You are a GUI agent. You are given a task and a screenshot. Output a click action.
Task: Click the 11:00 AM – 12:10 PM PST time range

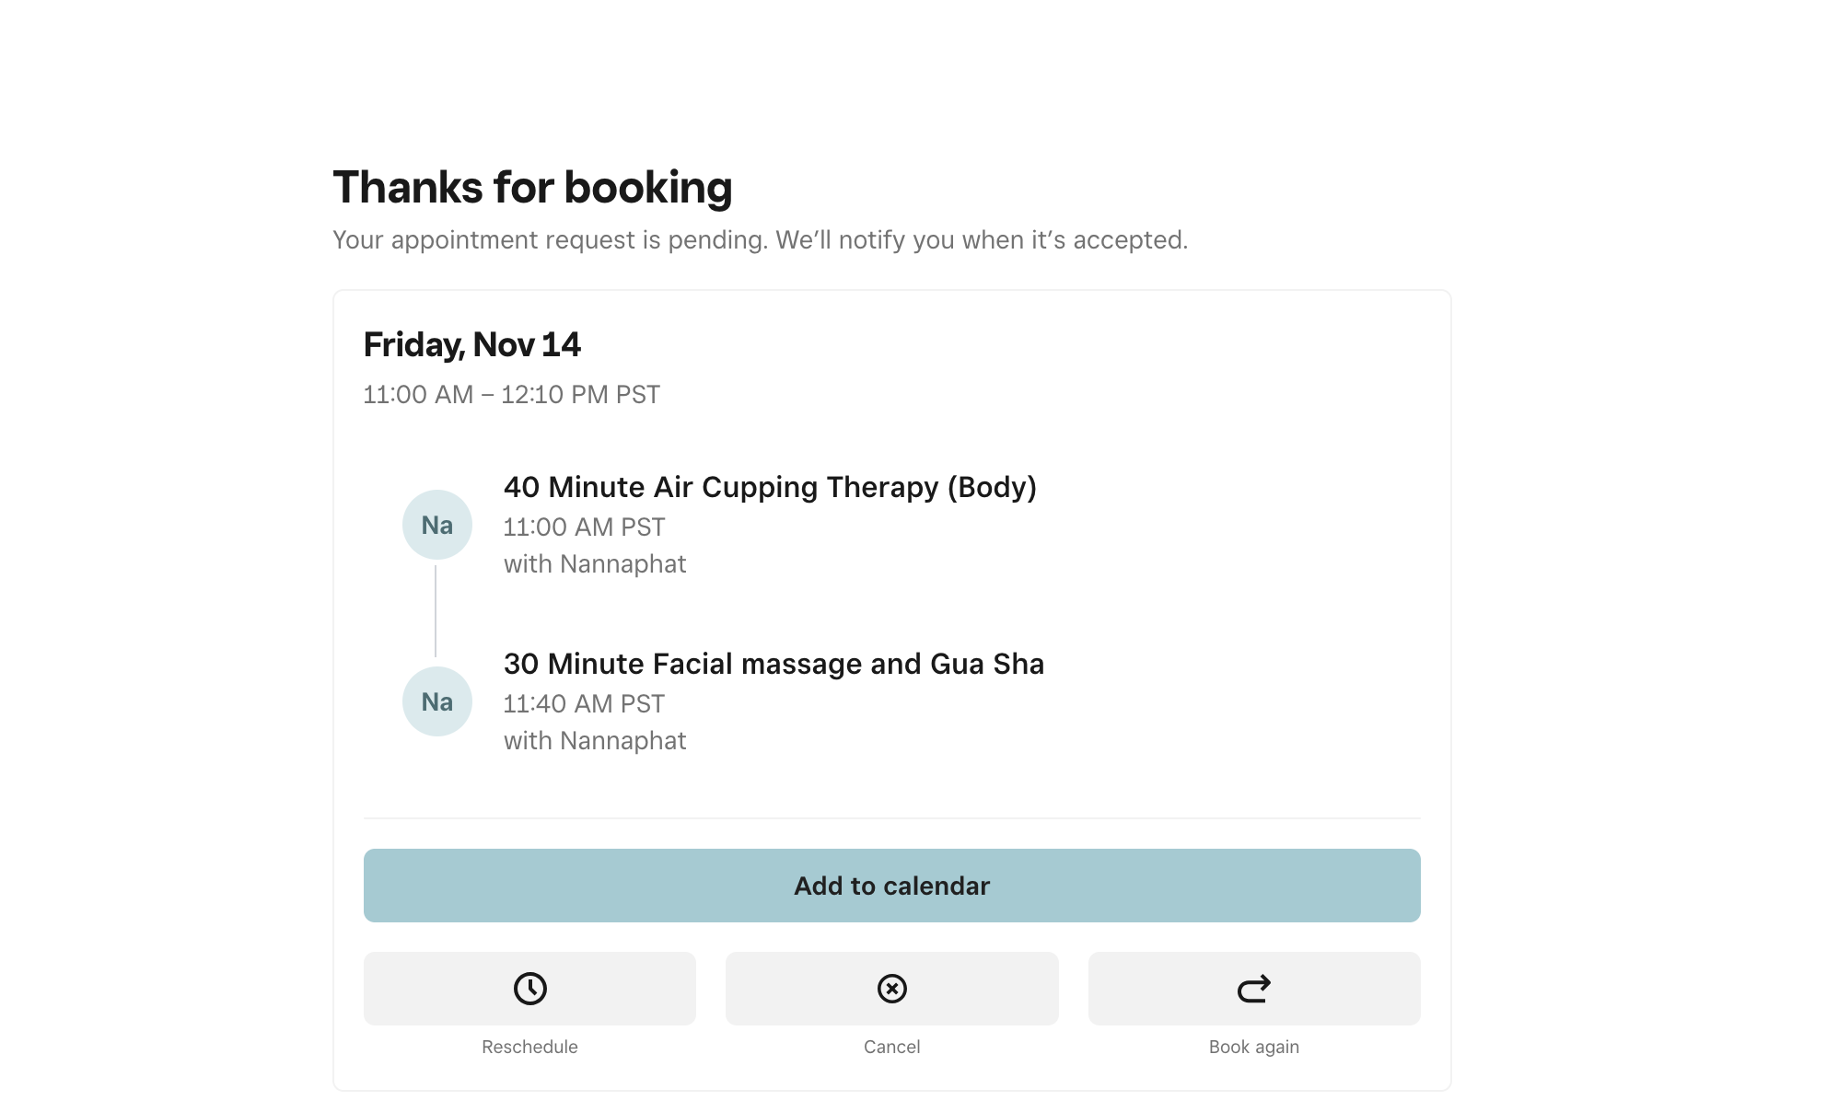(511, 395)
